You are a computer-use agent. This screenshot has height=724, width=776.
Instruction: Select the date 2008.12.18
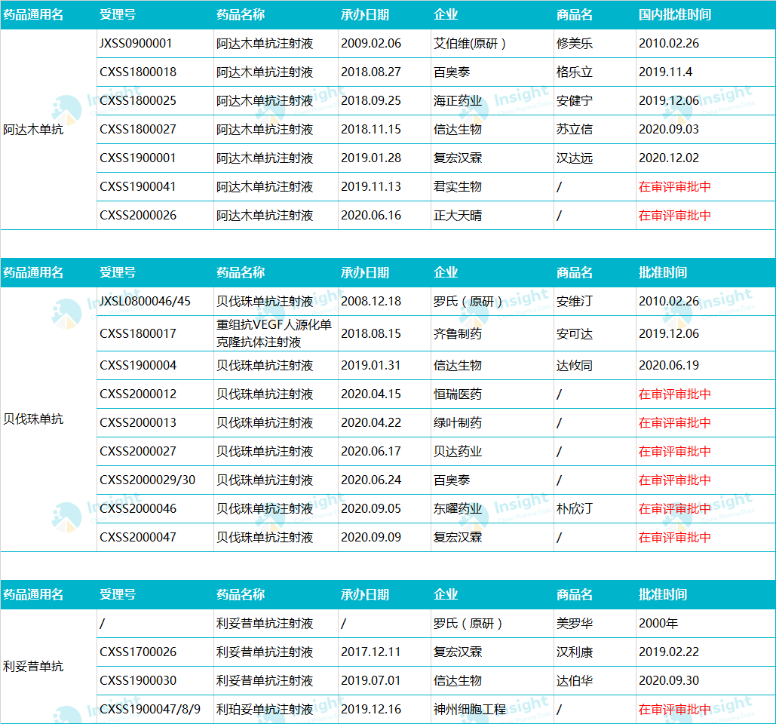point(371,302)
